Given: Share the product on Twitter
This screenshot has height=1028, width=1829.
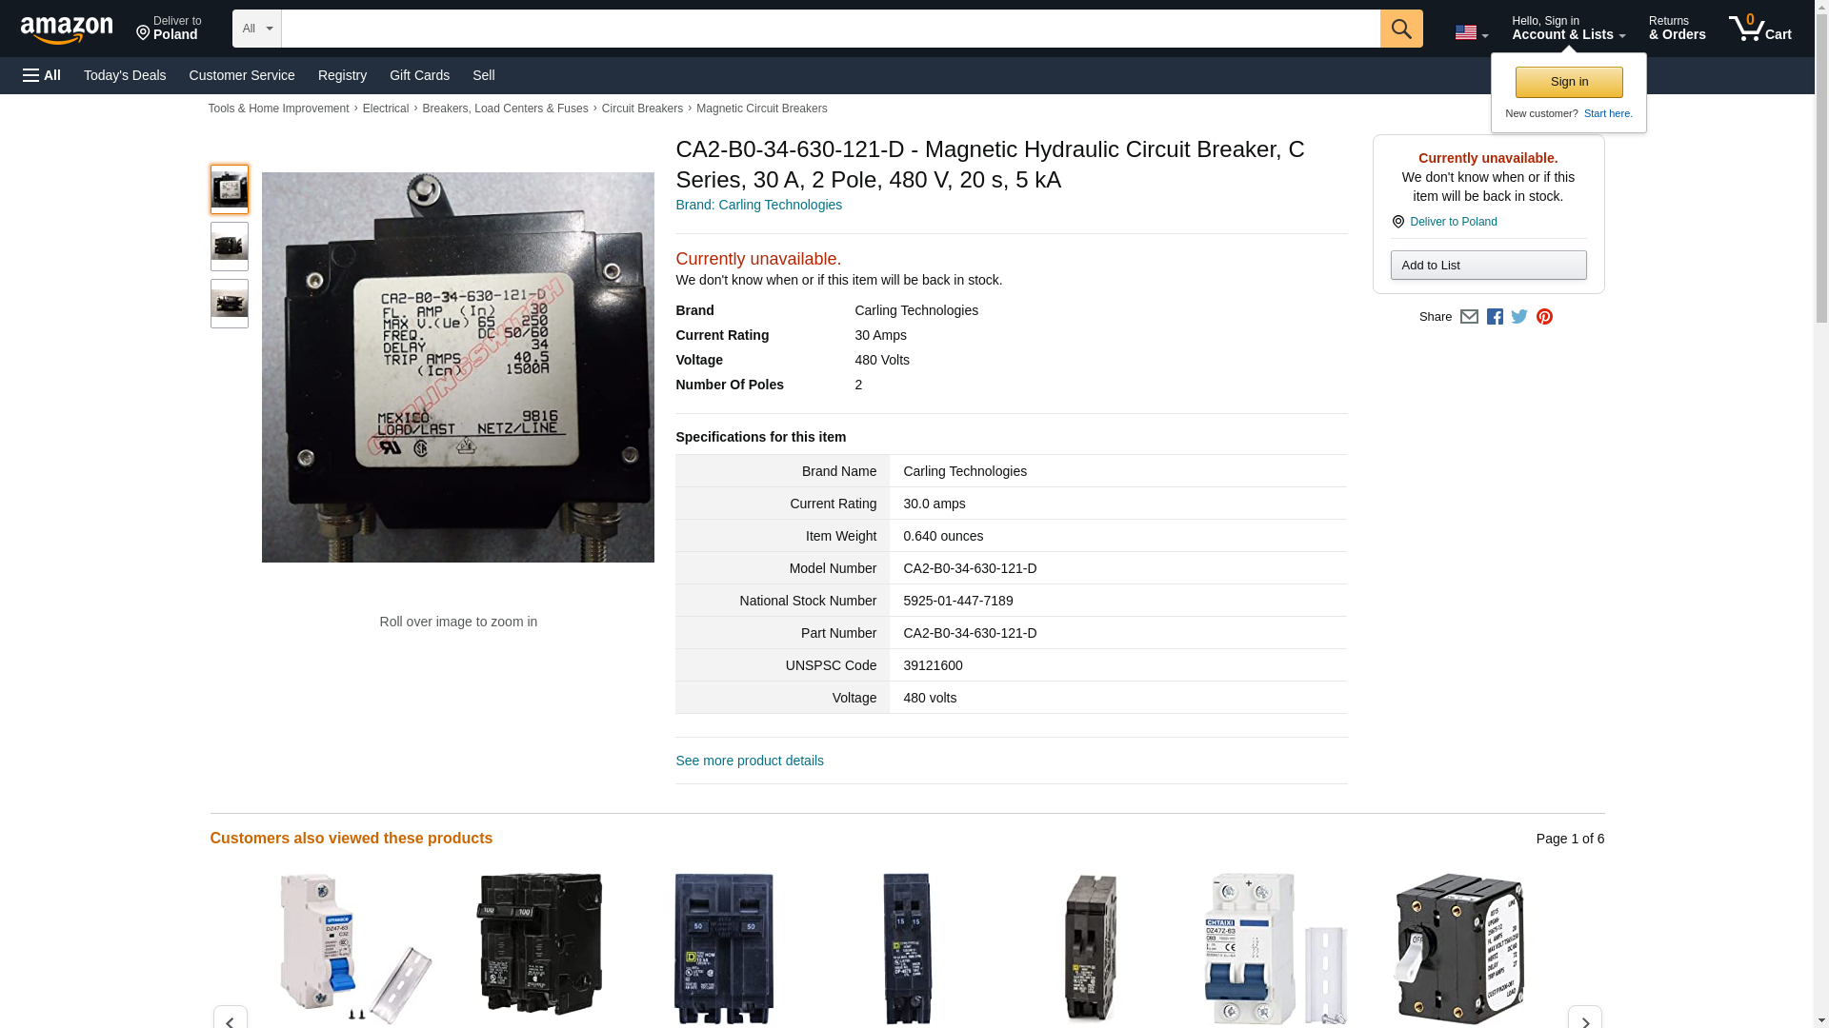Looking at the screenshot, I should [1519, 317].
